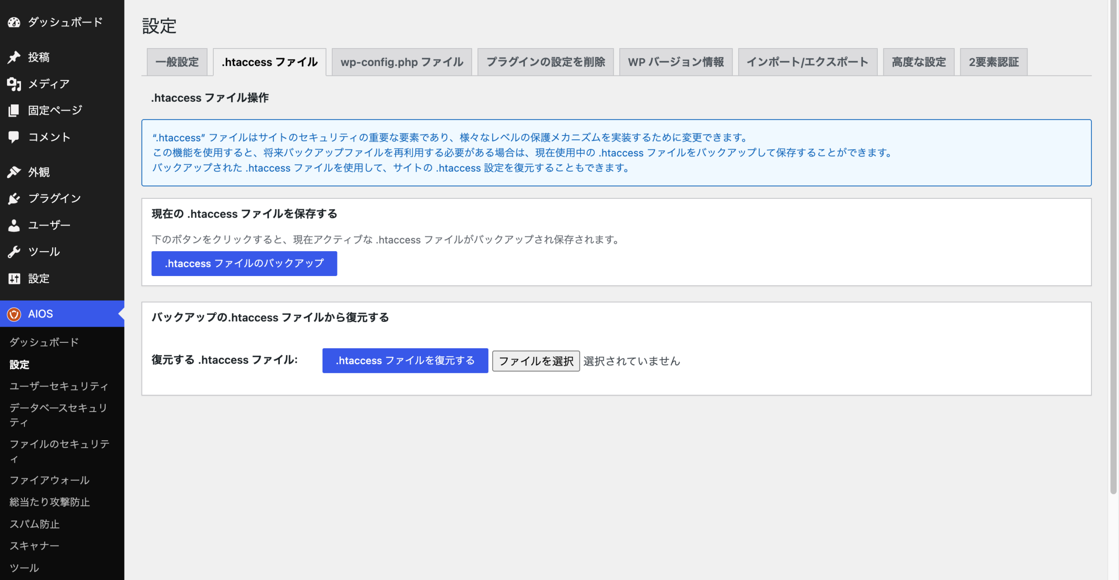The image size is (1119, 580).
Task: Select the .htaccess ファイル tab
Action: click(x=270, y=62)
